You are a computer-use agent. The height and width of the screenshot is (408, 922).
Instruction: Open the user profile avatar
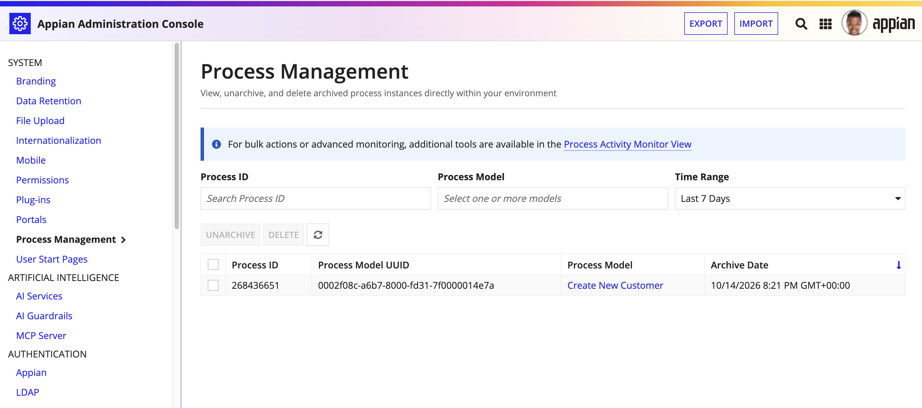[x=854, y=23]
